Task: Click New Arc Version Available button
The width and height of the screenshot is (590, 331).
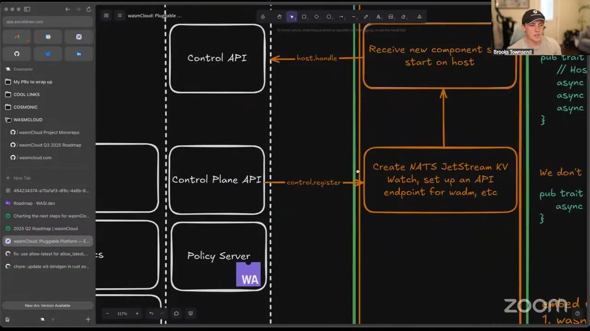Action: point(47,305)
